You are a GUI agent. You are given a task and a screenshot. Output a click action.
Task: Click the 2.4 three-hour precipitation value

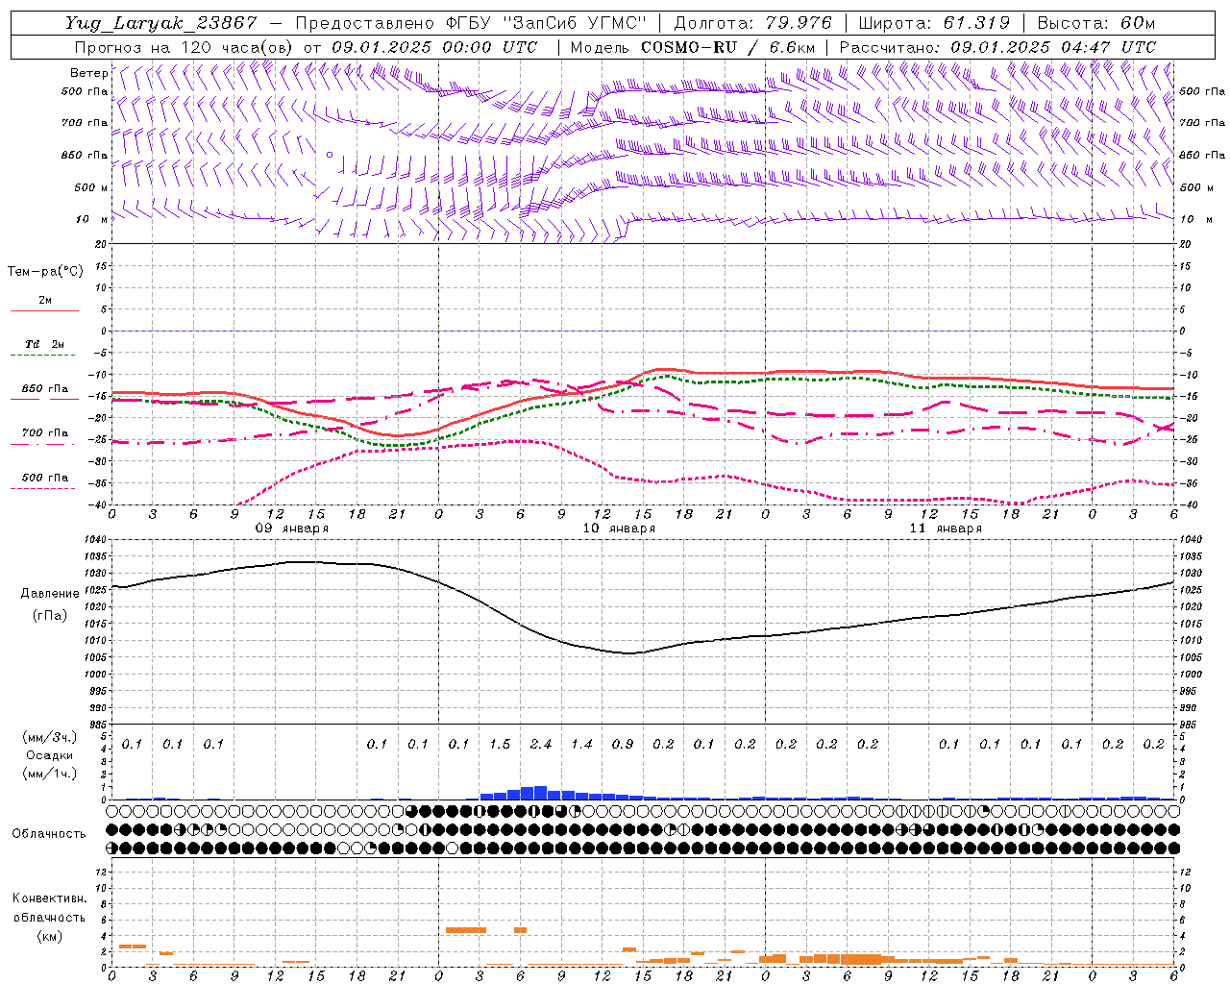[541, 744]
